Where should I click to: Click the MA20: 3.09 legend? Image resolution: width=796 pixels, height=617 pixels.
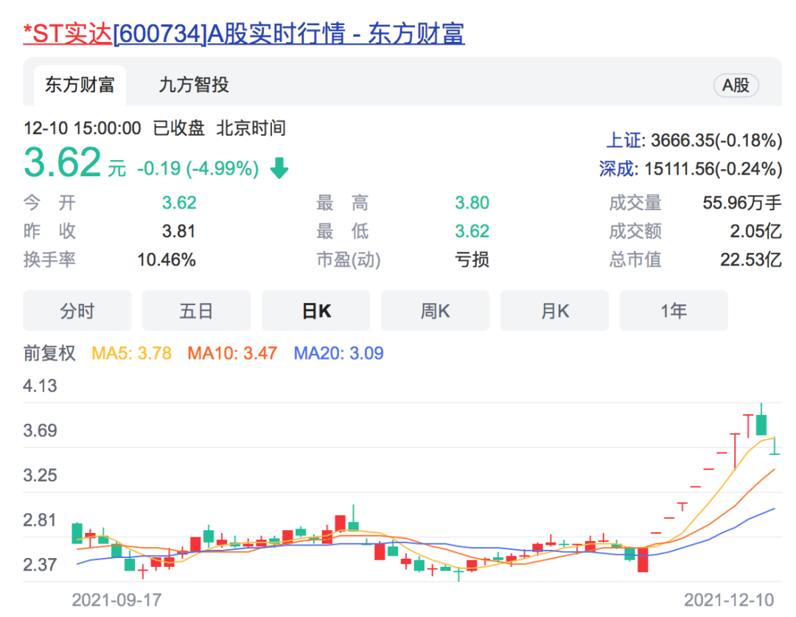tap(338, 353)
